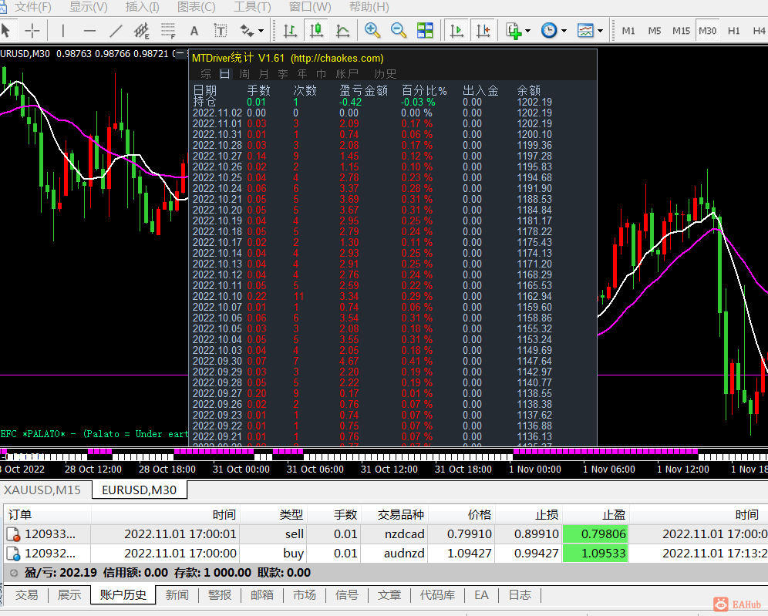Image resolution: width=768 pixels, height=616 pixels.
Task: Select the 账户 view in MTDriver panel
Action: [x=347, y=74]
